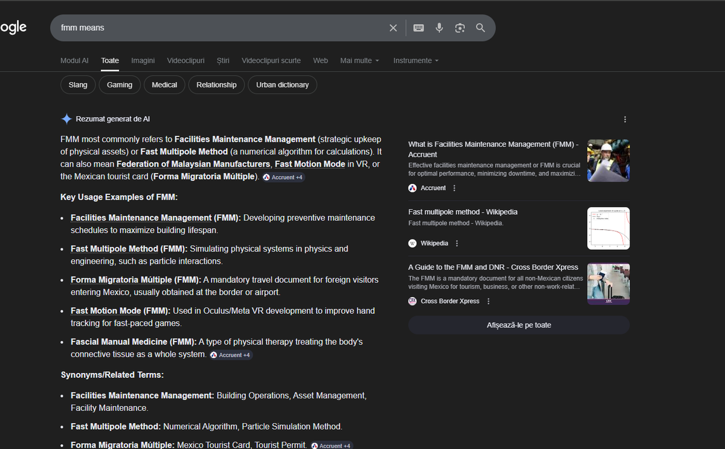Click the Wikipedia result graph thumbnail

point(608,228)
